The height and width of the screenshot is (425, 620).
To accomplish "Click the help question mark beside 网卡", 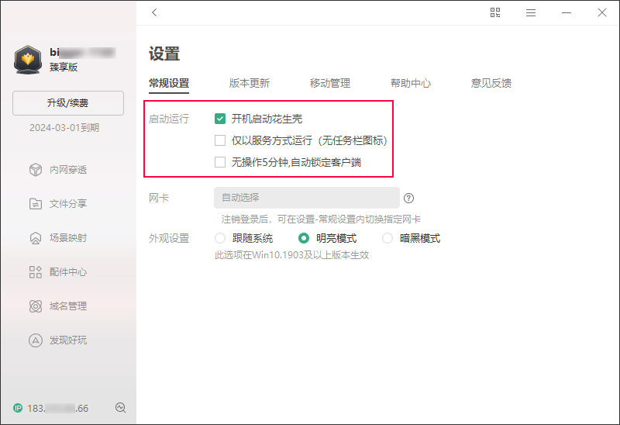I will 409,198.
